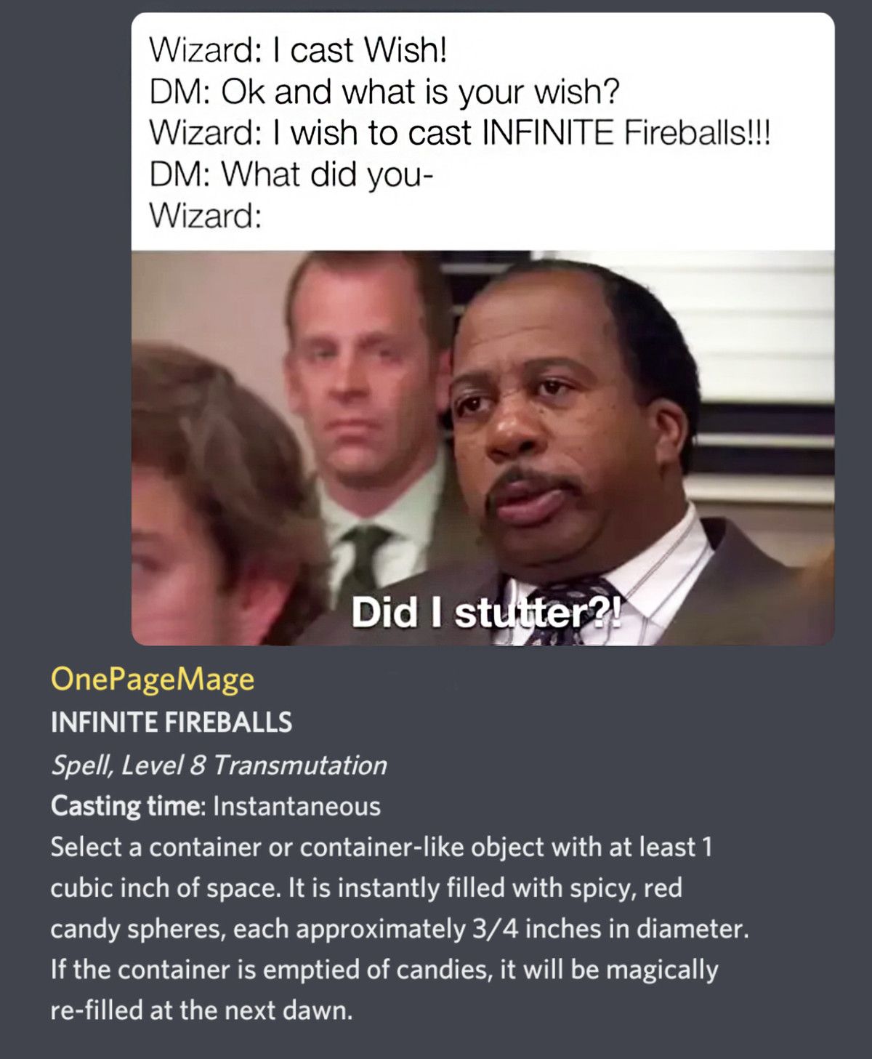Click the OnePageMage username

pos(153,679)
